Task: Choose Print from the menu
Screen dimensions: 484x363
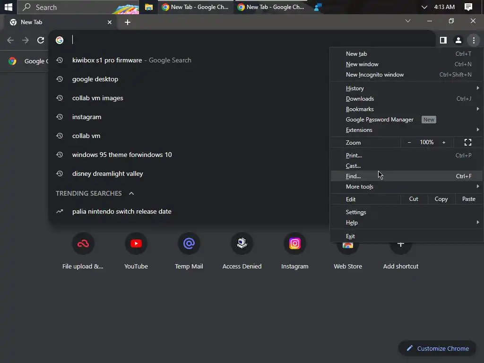Action: (x=407, y=155)
